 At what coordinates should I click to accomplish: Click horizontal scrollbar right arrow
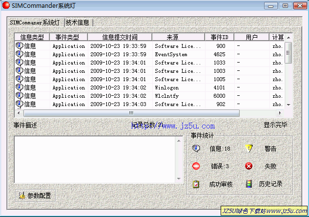click(x=280, y=113)
